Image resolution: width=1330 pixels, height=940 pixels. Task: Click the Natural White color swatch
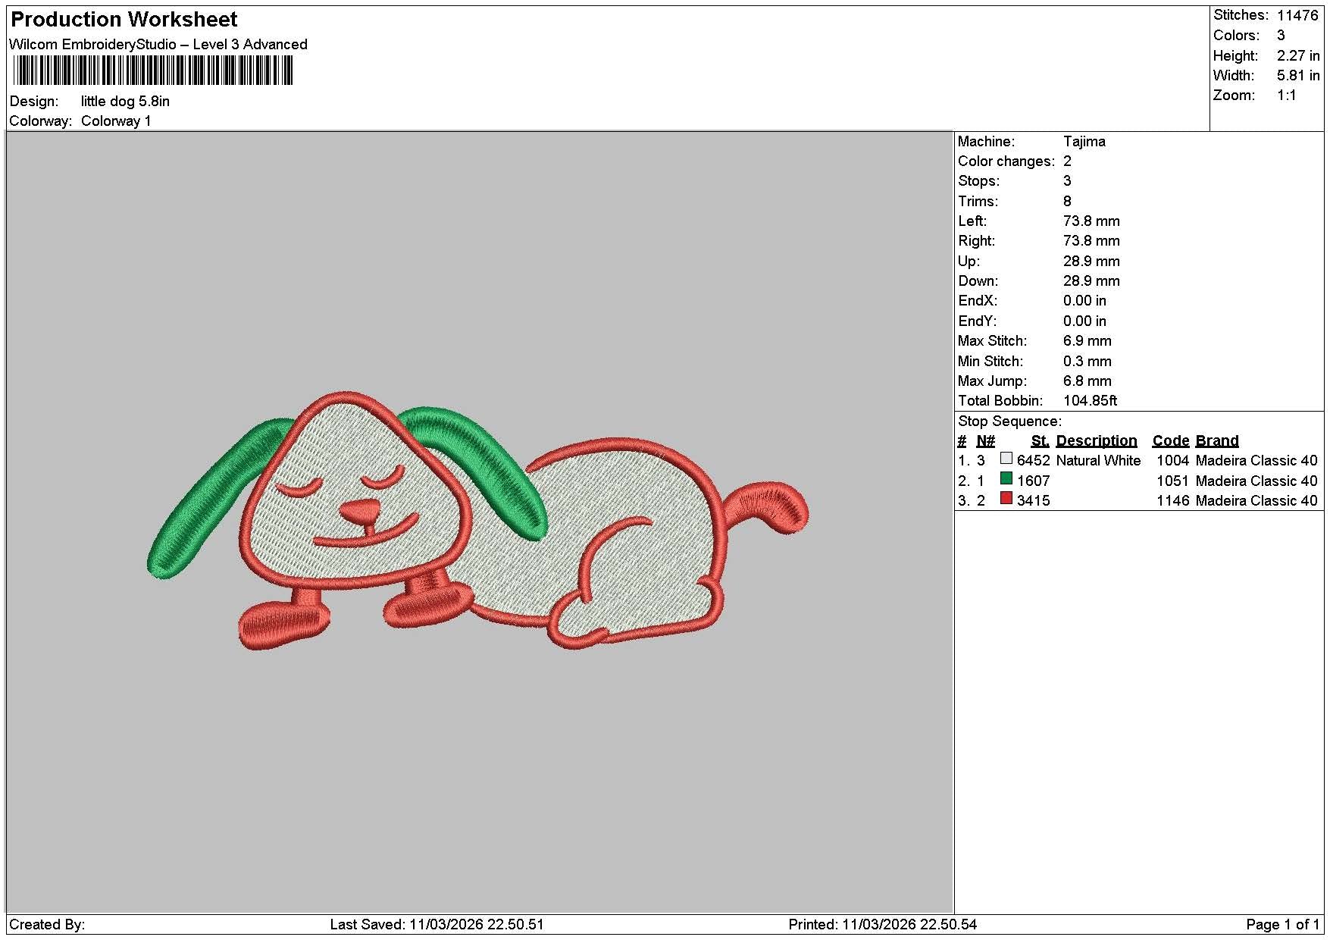point(1006,459)
